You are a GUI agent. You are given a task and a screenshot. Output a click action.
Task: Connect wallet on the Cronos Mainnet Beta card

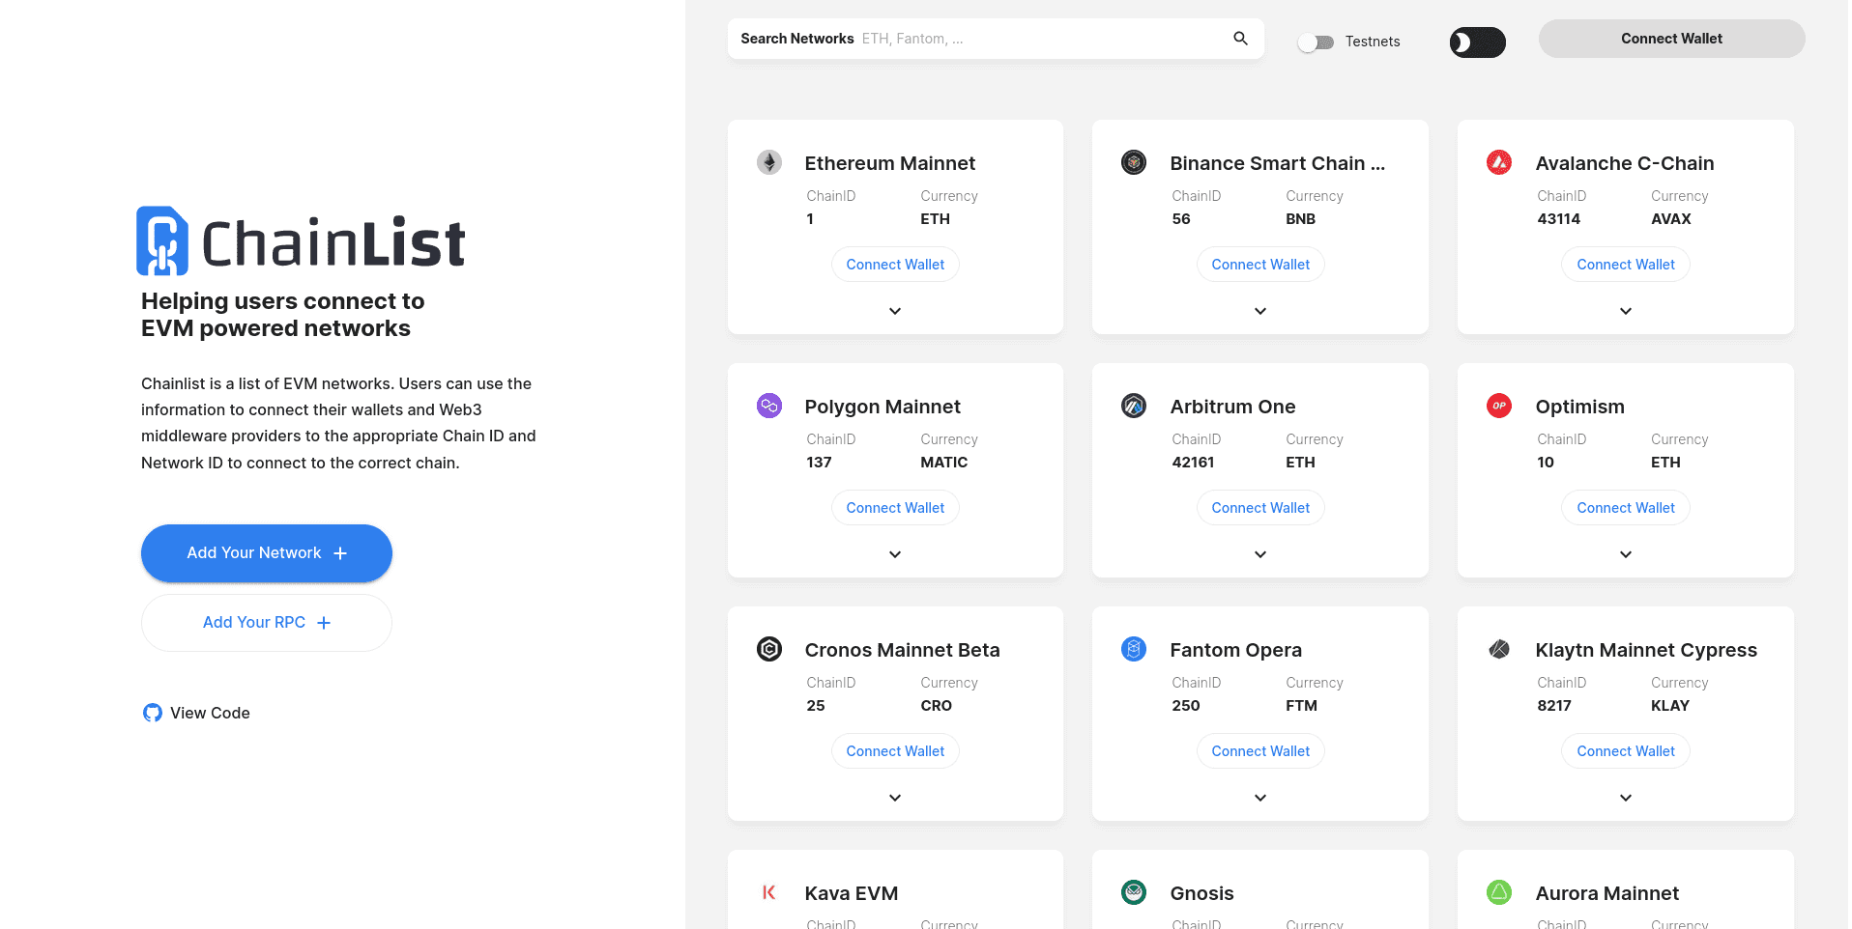(895, 751)
